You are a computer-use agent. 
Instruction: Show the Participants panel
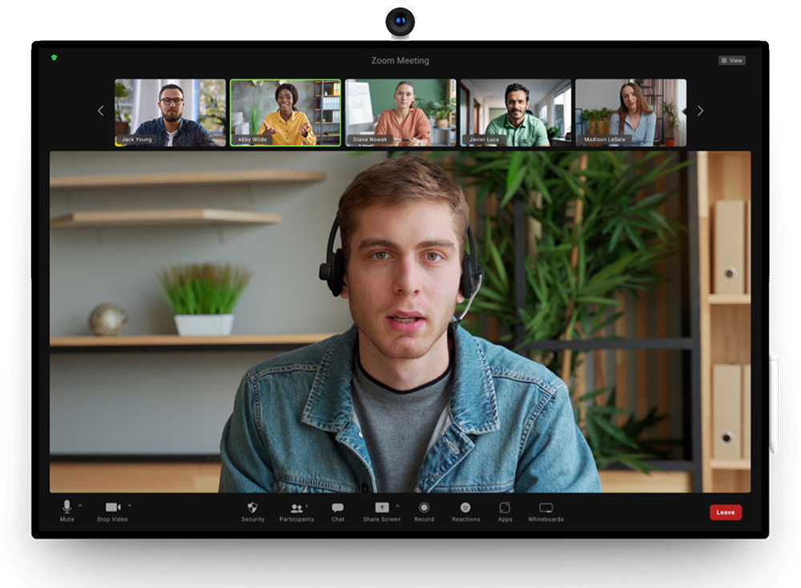pos(296,511)
